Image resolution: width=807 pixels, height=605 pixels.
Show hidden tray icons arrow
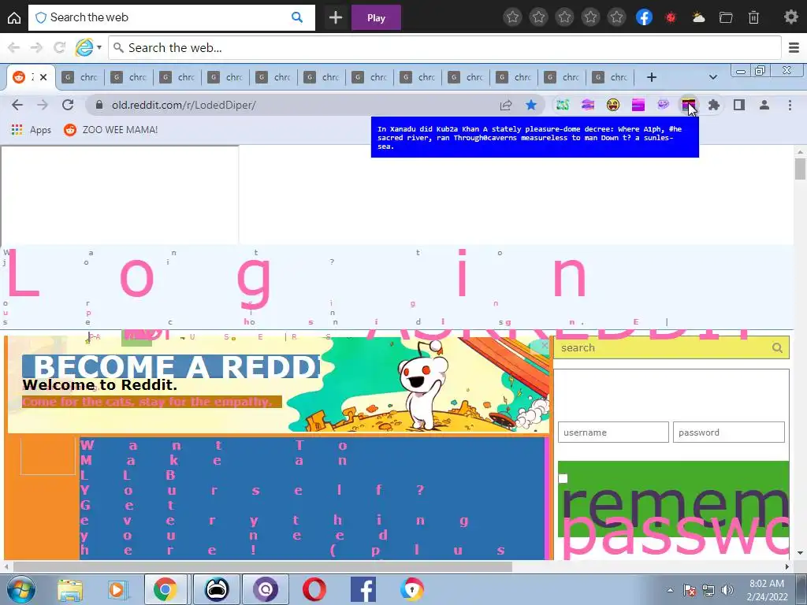pos(670,590)
